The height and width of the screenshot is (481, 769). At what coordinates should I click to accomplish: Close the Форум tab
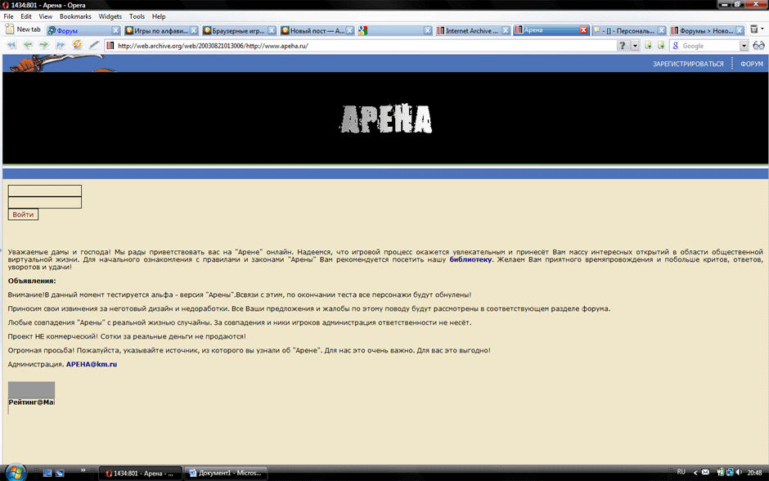click(115, 30)
